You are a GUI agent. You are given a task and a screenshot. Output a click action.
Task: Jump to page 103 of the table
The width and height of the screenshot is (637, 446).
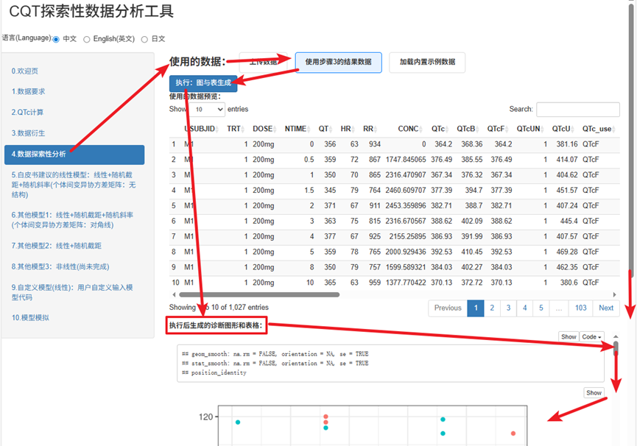pyautogui.click(x=581, y=308)
